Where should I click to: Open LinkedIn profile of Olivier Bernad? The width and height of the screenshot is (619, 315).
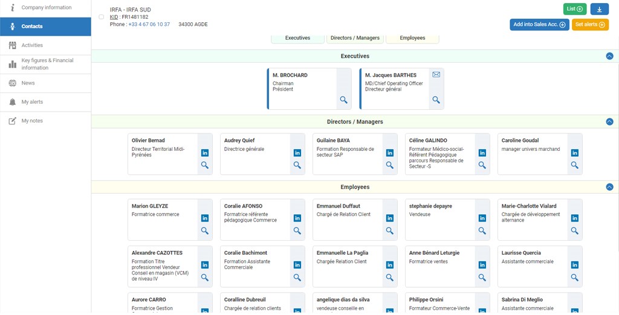205,153
